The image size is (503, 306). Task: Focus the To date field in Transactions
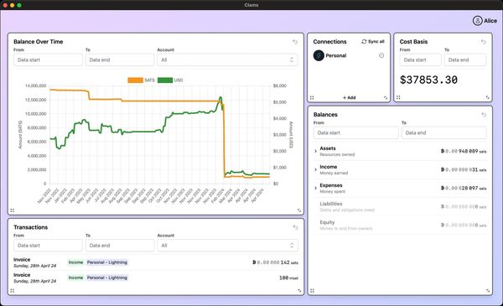(120, 246)
